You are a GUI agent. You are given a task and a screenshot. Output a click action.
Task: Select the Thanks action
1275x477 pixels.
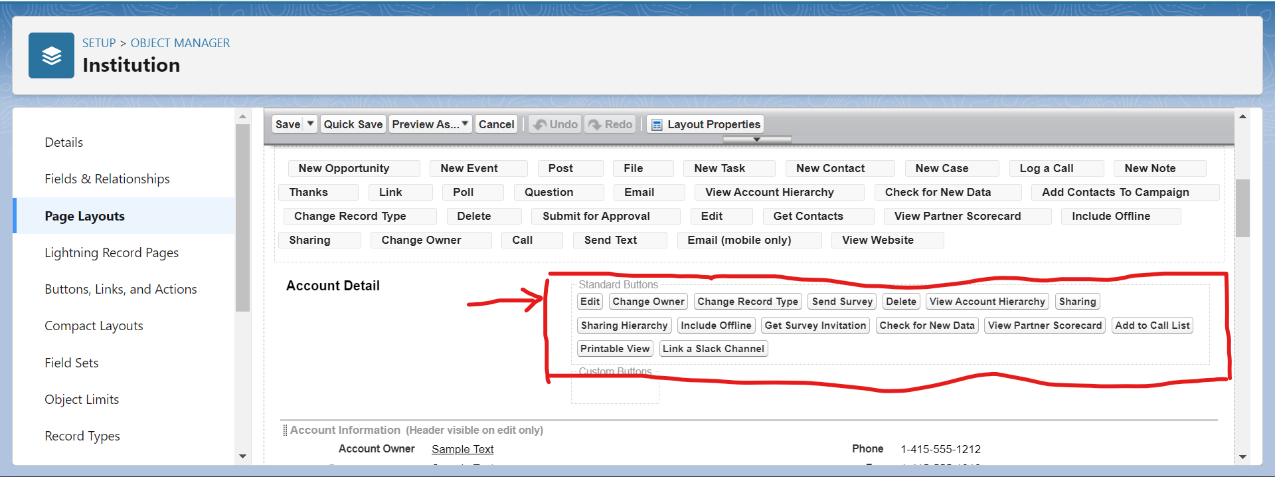(x=318, y=192)
